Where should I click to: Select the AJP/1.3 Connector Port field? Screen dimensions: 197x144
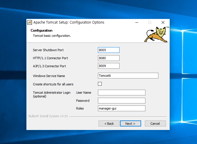[x=109, y=66]
